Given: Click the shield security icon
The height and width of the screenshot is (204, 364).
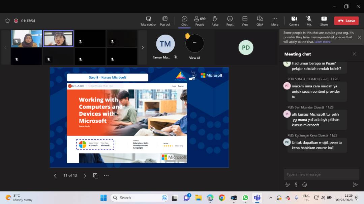Looking at the screenshot, I should click(7, 21).
